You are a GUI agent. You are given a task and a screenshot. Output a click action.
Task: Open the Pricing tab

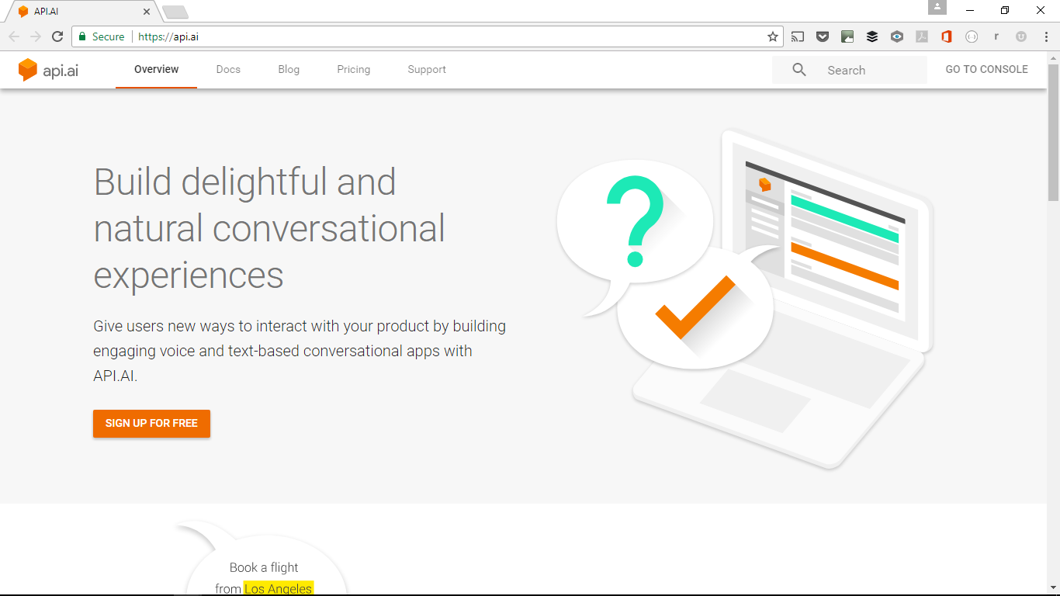(353, 69)
